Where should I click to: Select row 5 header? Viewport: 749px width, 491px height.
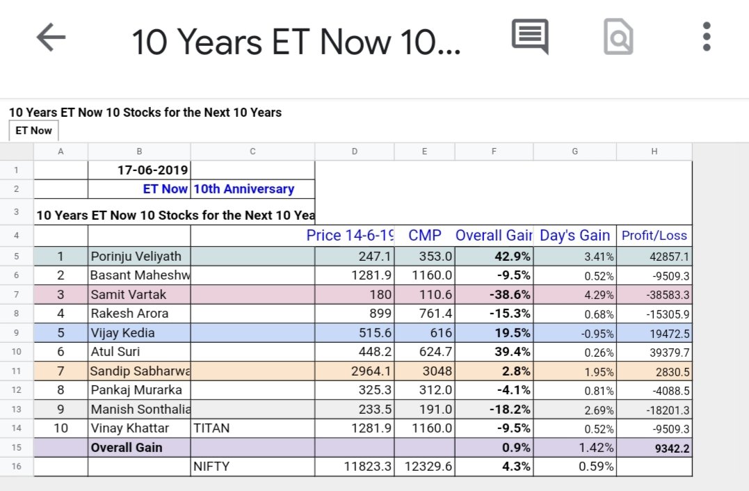pyautogui.click(x=16, y=256)
